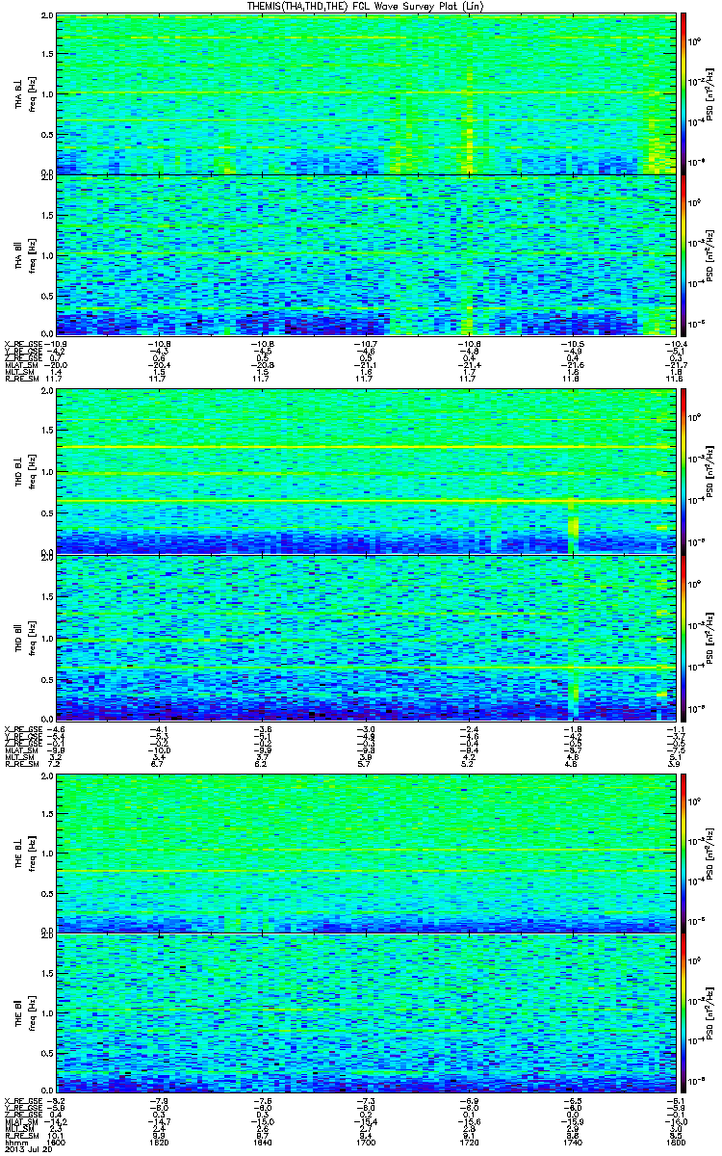The height and width of the screenshot is (1156, 722).
Task: Click the THE B∥ PSD color bar
Action: [x=683, y=1013]
